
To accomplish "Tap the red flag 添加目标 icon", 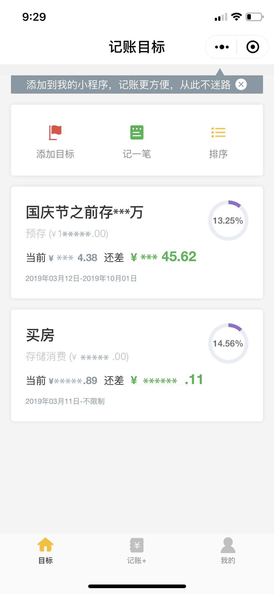I will [55, 133].
